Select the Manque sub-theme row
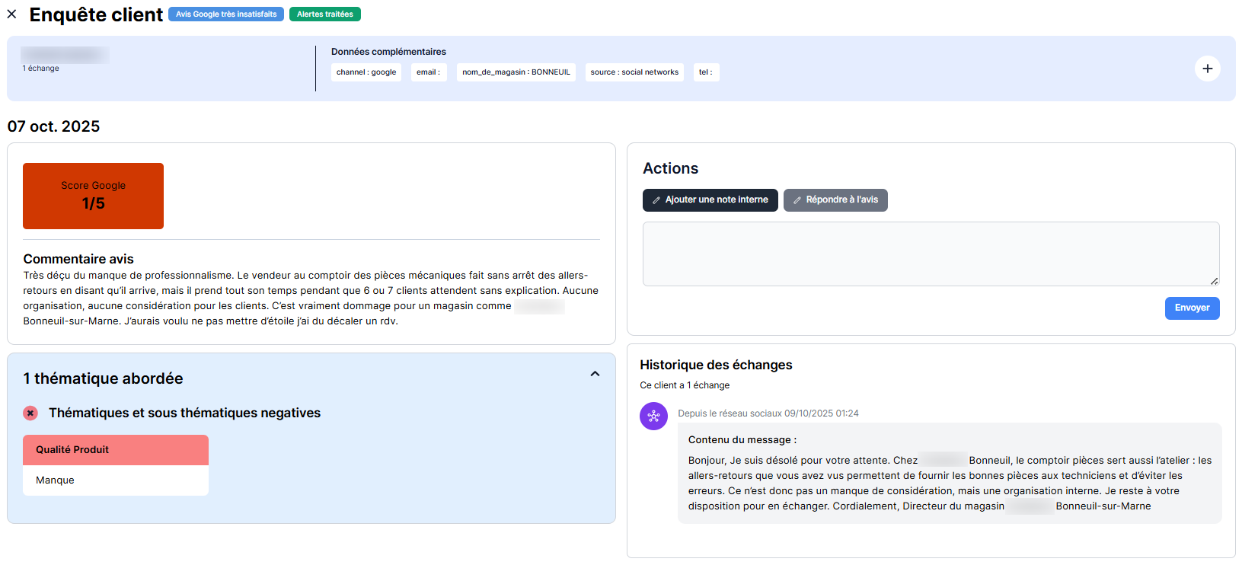 coord(116,480)
